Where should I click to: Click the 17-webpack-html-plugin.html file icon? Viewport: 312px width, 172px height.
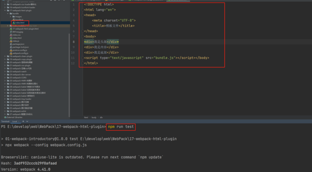click(11, 29)
